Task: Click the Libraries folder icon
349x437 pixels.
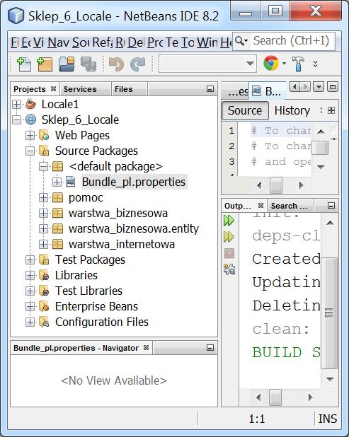Action: [44, 275]
